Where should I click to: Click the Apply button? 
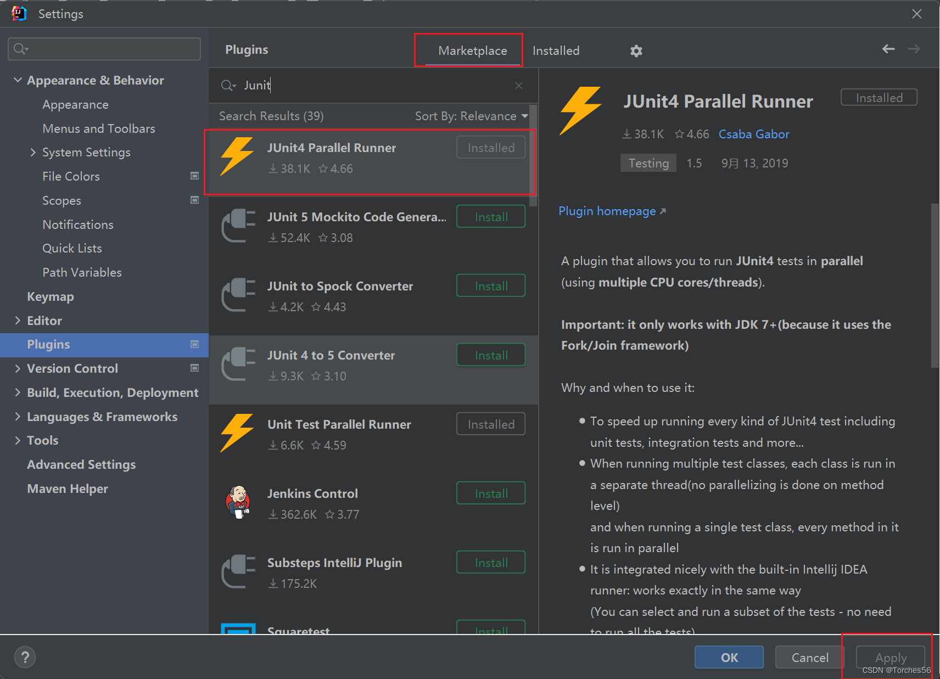pos(891,657)
